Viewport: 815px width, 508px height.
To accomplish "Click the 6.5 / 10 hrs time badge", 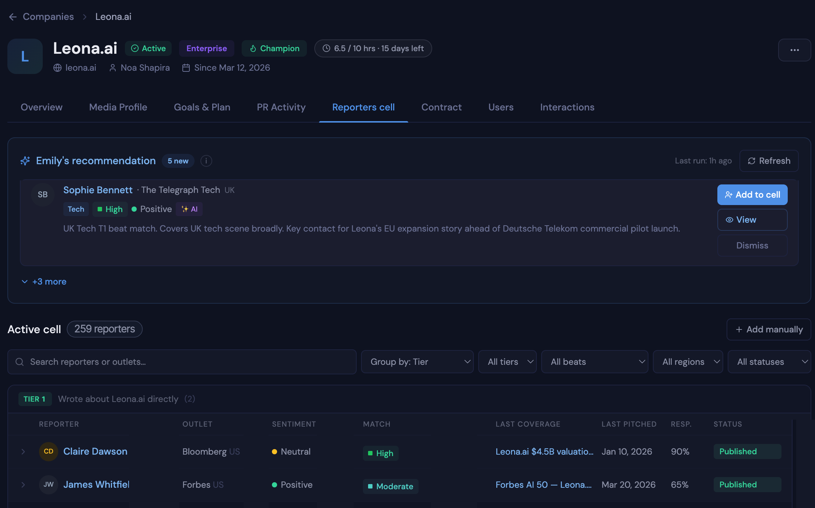I will [x=373, y=48].
